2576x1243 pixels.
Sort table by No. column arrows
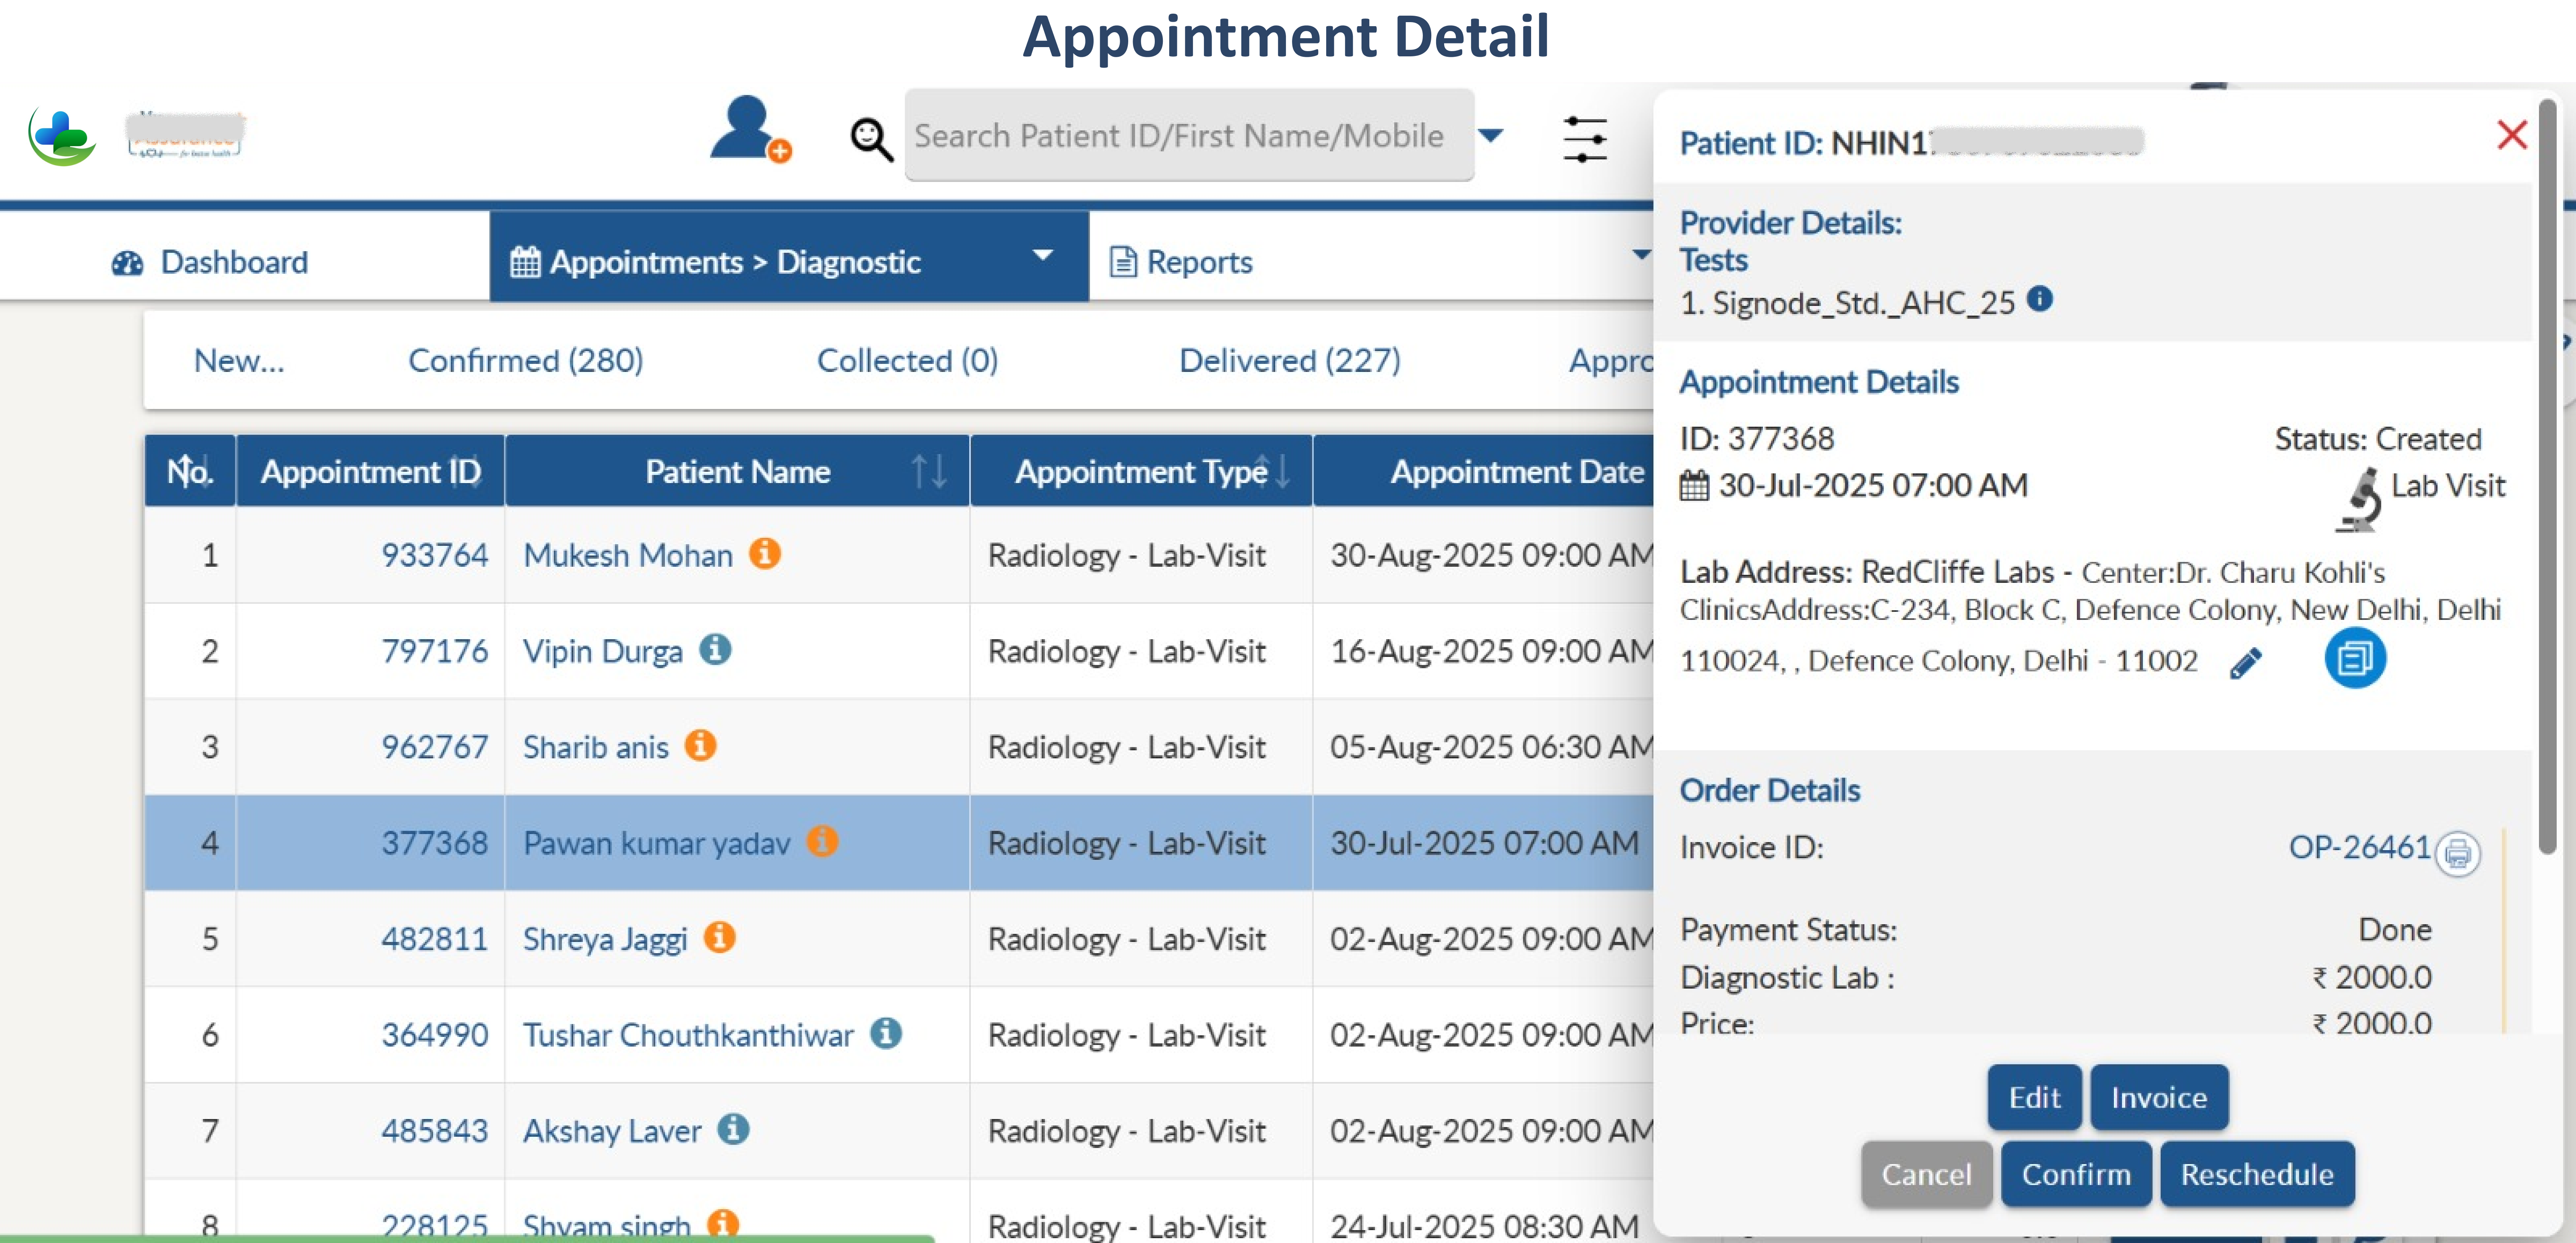pos(190,470)
